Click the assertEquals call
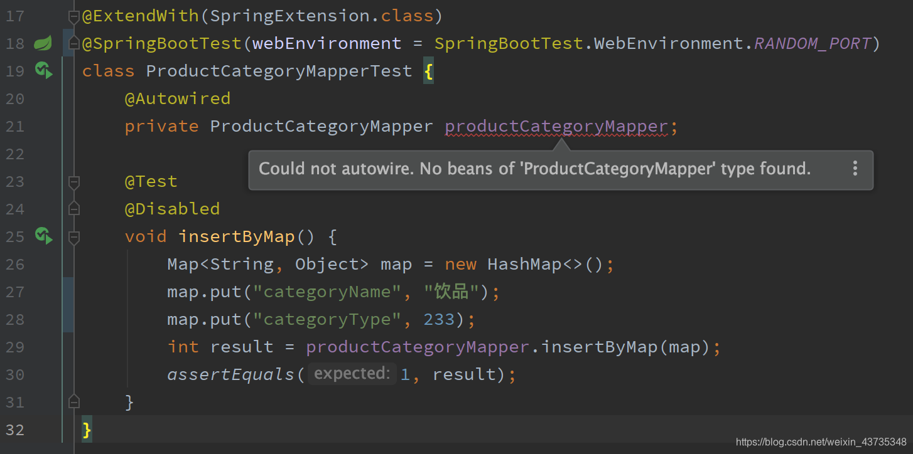913x454 pixels. tap(230, 374)
